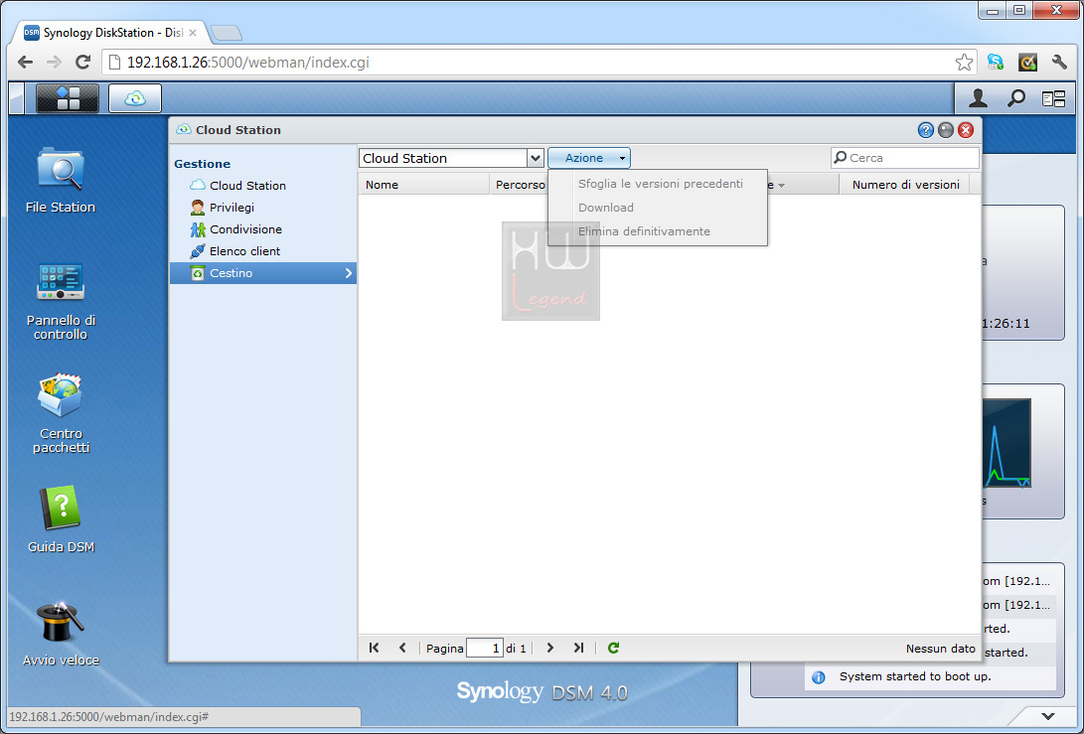Start Avvio veloce wizard icon
The width and height of the screenshot is (1084, 734).
(x=61, y=633)
